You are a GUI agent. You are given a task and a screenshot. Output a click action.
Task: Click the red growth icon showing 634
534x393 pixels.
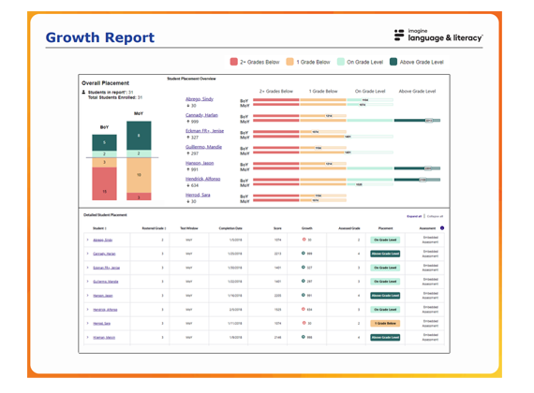(304, 309)
